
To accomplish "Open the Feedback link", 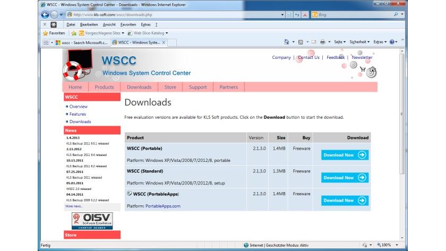I will click(x=336, y=57).
